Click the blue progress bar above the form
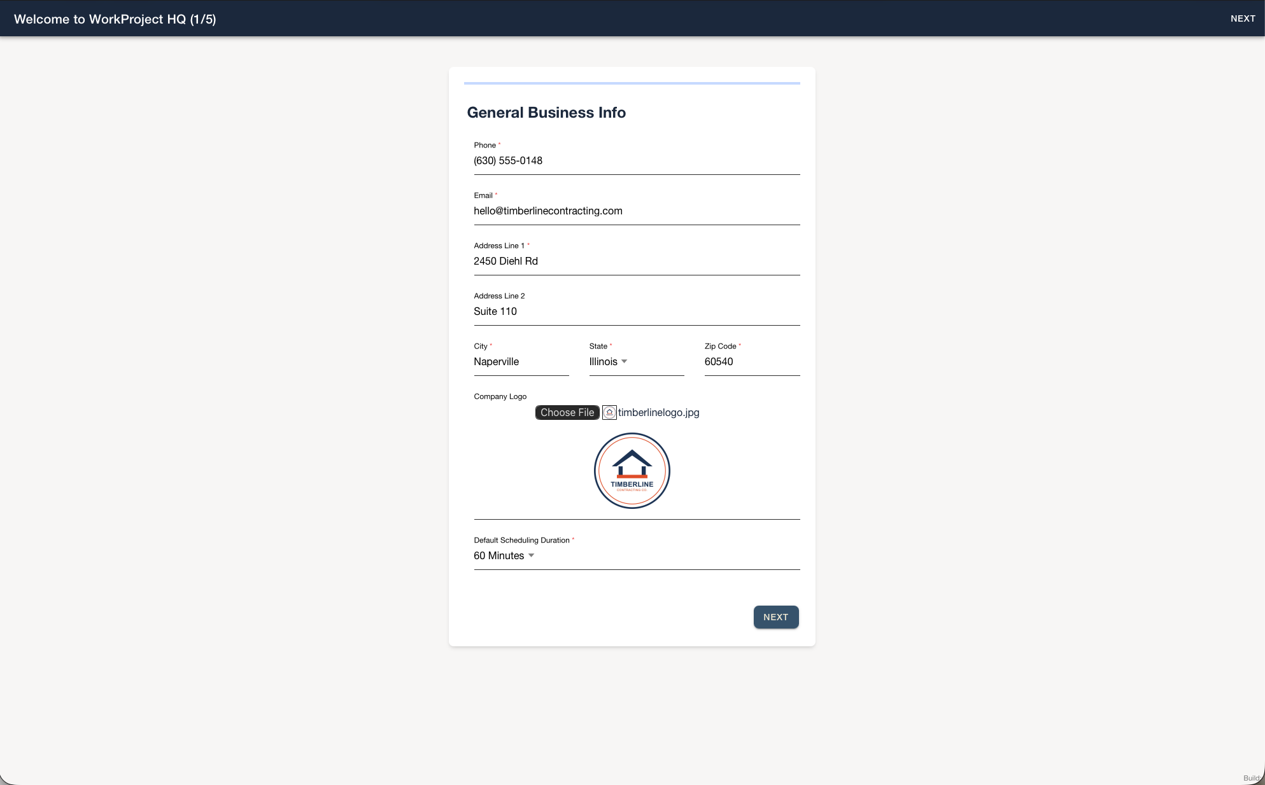 632,83
